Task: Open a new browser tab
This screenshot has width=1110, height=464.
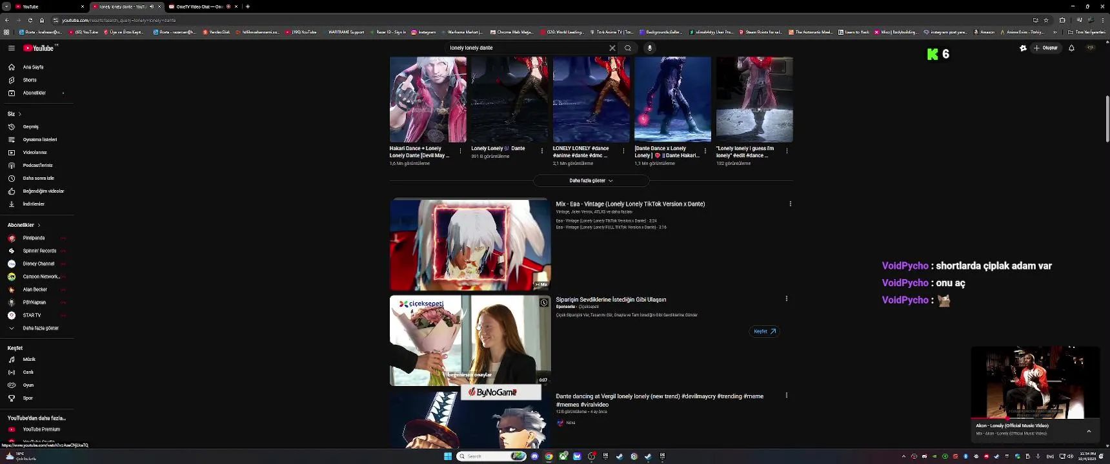Action: [x=248, y=6]
